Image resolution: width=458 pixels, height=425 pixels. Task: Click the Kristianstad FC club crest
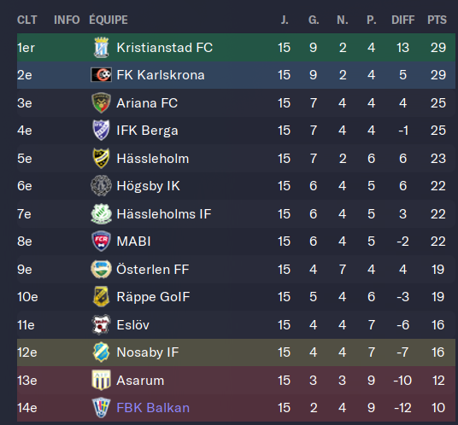[101, 47]
